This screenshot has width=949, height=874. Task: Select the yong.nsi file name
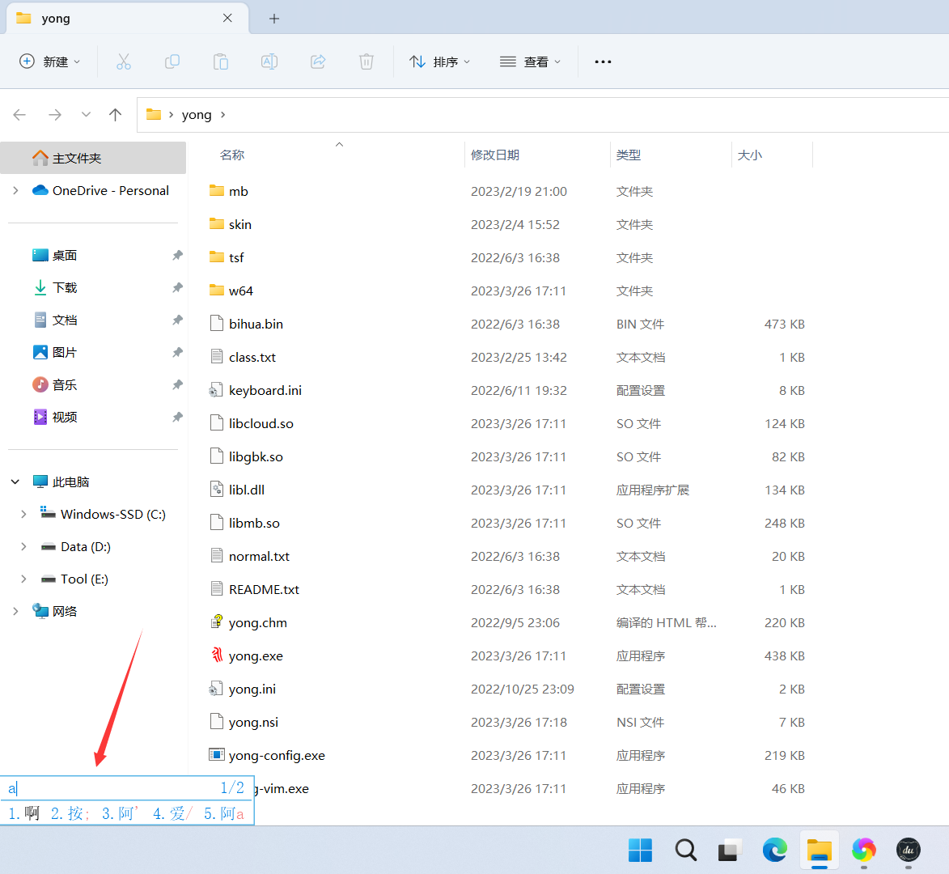(253, 722)
